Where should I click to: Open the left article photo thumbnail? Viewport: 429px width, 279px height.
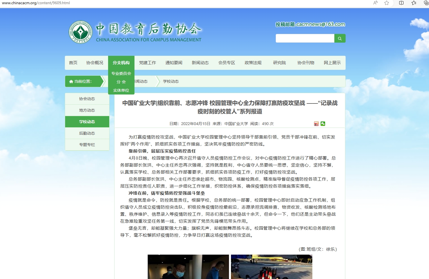coord(188,267)
